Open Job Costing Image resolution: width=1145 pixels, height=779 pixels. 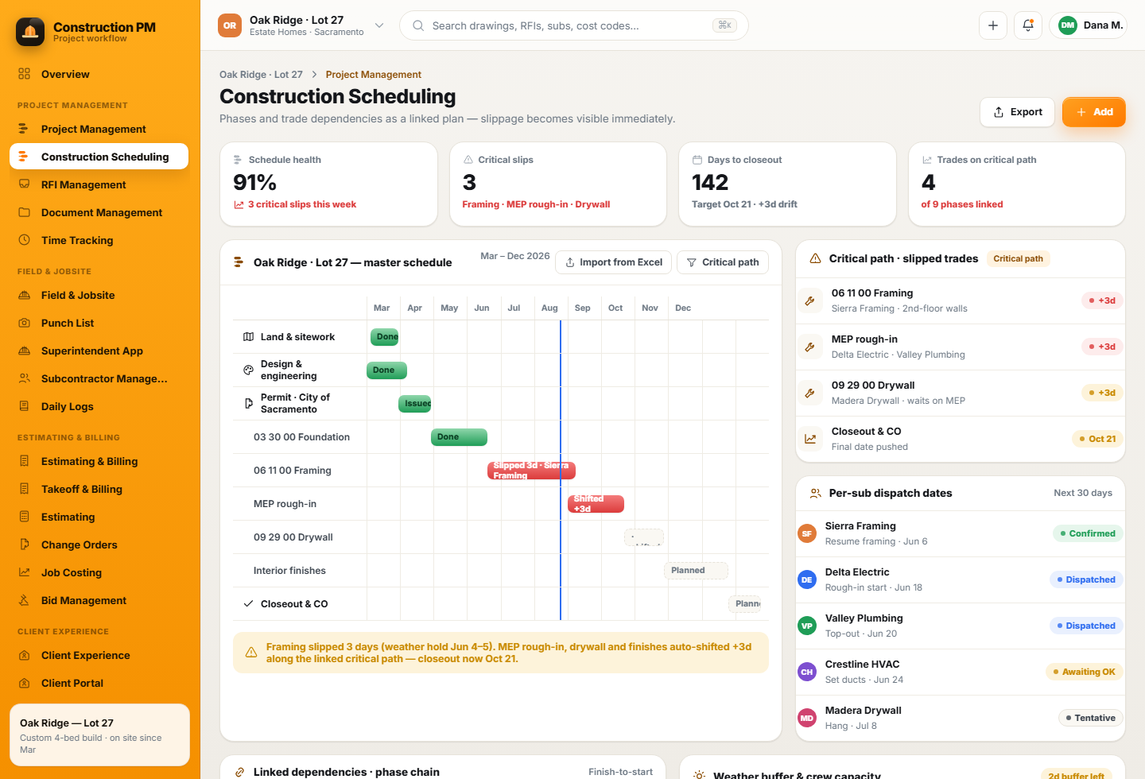coord(99,572)
